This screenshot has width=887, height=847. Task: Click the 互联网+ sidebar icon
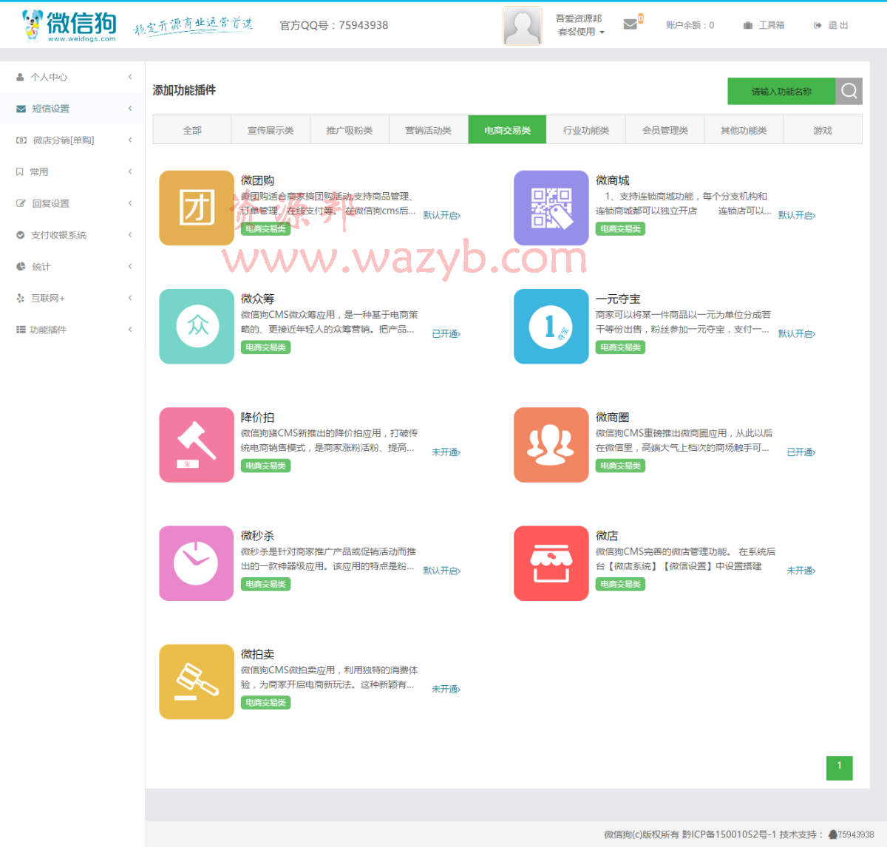pyautogui.click(x=21, y=298)
